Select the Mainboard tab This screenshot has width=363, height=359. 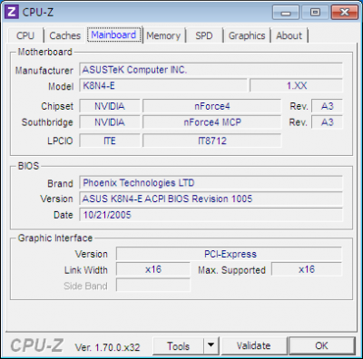coord(113,34)
